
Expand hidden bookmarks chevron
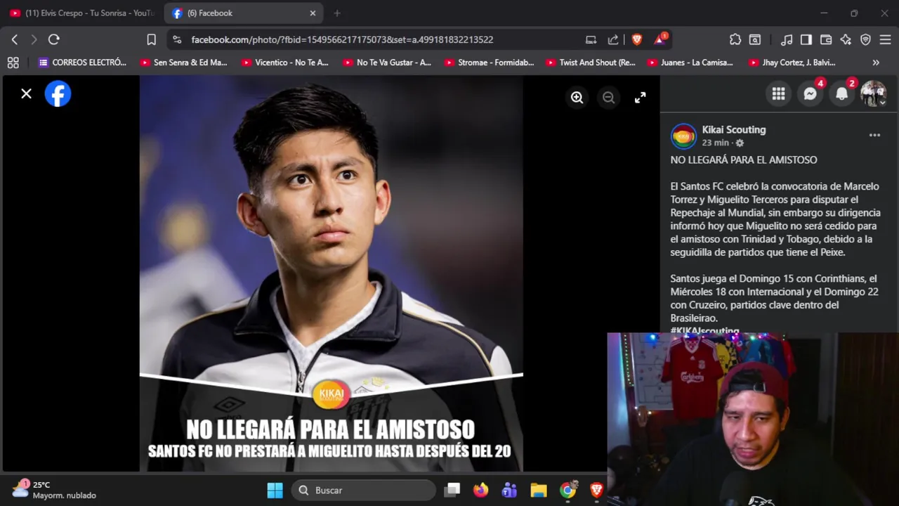(876, 63)
